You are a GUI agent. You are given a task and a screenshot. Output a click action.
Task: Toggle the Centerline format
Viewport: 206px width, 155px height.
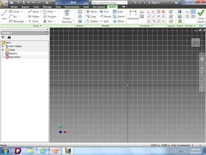pos(187,16)
